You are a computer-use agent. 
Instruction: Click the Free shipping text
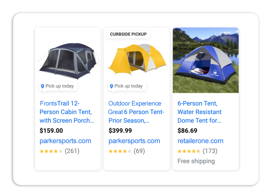click(196, 161)
